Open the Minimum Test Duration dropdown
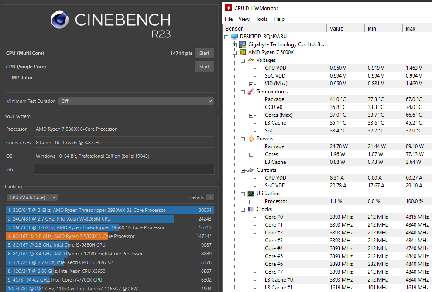This screenshot has width=432, height=292. click(136, 101)
